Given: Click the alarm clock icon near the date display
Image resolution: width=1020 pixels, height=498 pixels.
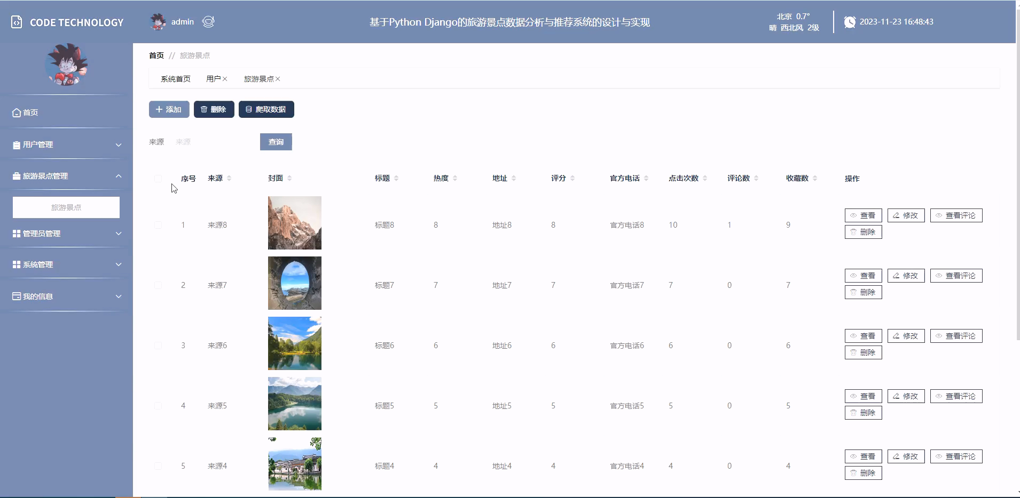Looking at the screenshot, I should pyautogui.click(x=850, y=21).
